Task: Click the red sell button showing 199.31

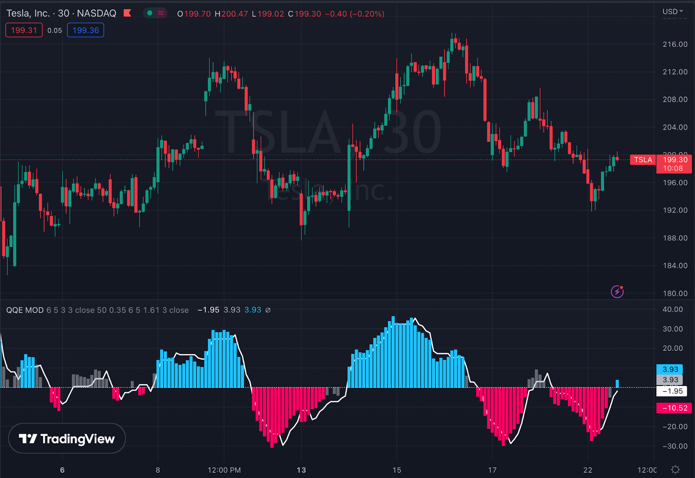Action: [x=23, y=30]
